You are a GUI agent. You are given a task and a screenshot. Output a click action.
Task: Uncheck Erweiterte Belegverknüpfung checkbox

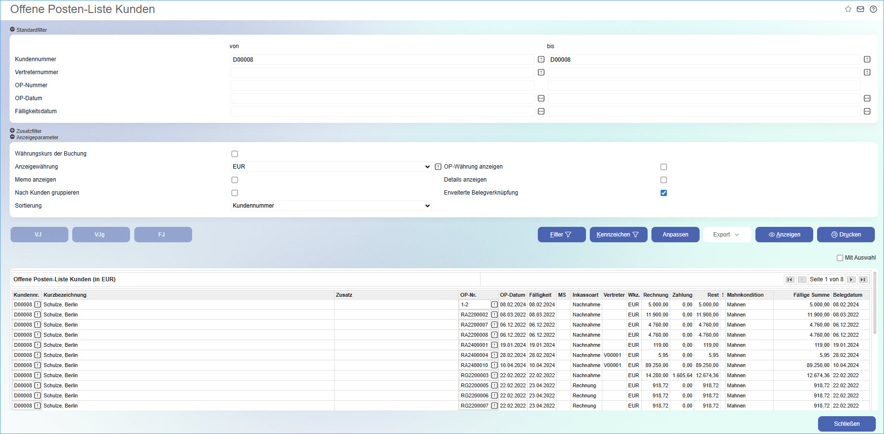tap(663, 193)
